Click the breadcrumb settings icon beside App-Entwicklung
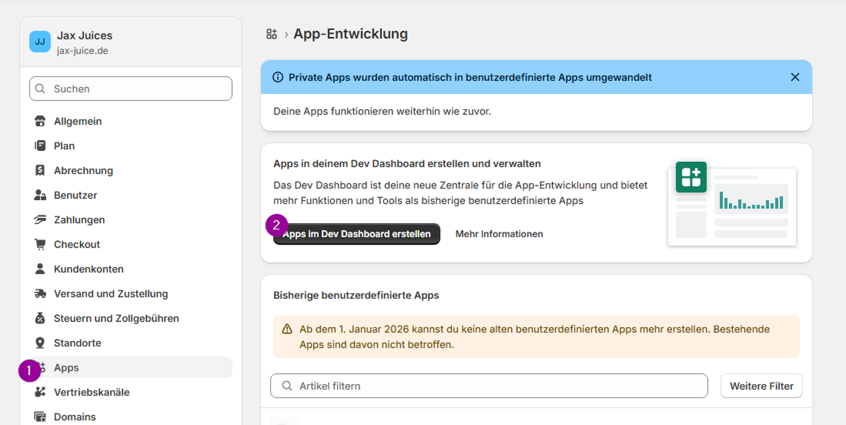The image size is (846, 425). tap(272, 34)
